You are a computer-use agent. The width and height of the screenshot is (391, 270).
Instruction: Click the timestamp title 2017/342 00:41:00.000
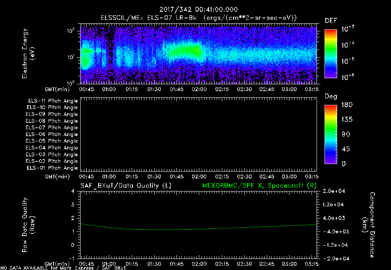[198, 10]
